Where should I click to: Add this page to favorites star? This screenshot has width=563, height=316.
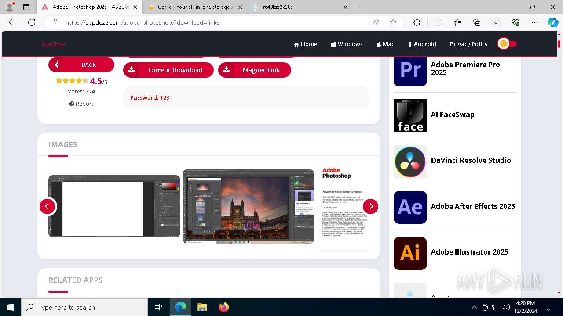tap(393, 22)
